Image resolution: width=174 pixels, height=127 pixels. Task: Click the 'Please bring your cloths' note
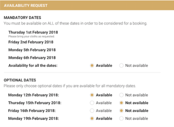click(x=31, y=37)
